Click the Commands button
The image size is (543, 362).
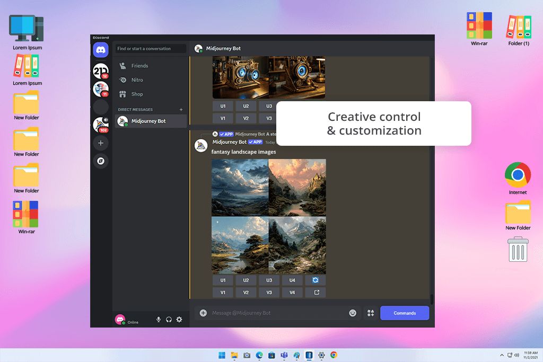click(405, 313)
